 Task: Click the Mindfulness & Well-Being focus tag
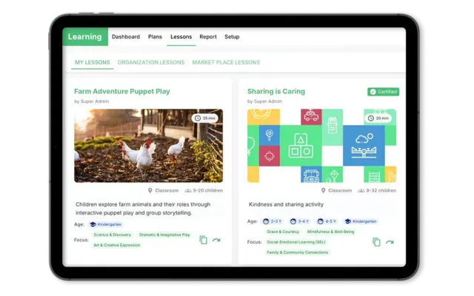331,232
